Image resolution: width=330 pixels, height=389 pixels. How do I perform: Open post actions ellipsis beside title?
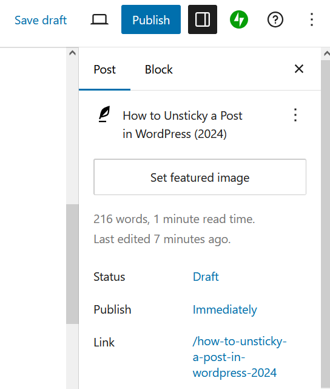(295, 115)
